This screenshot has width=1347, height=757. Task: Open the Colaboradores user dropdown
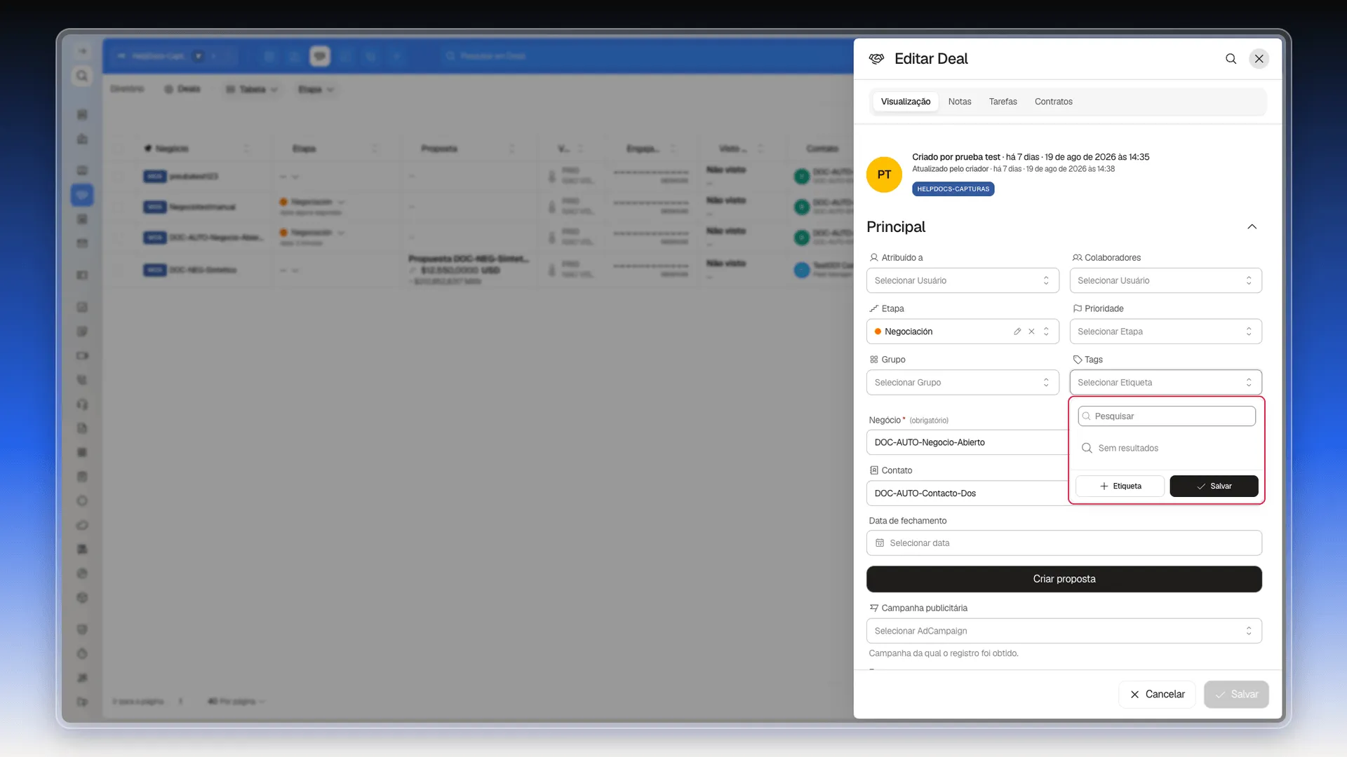point(1165,280)
